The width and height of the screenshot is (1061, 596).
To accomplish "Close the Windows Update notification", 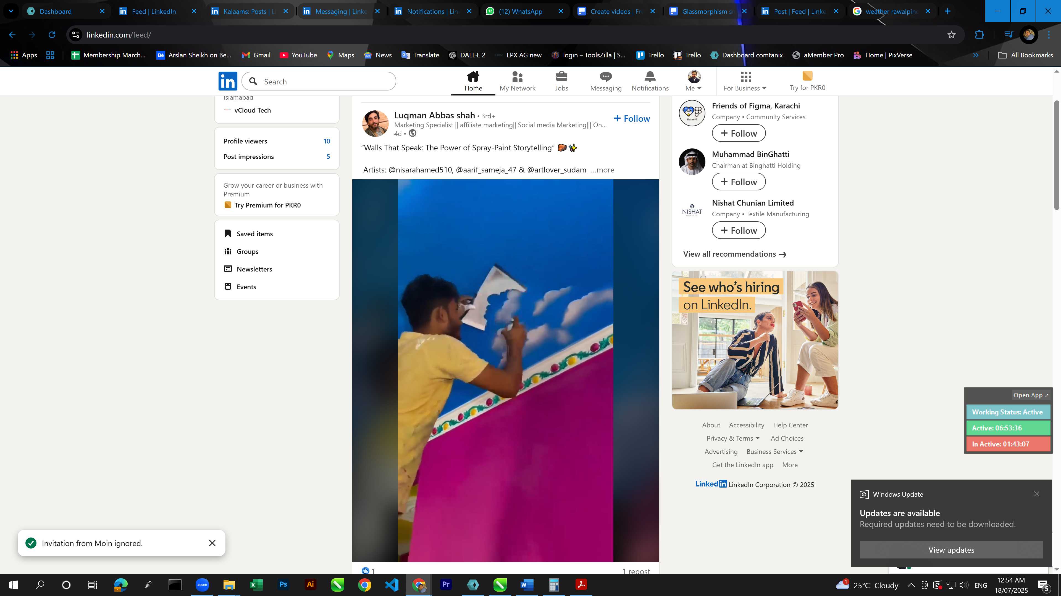I will 1036,494.
